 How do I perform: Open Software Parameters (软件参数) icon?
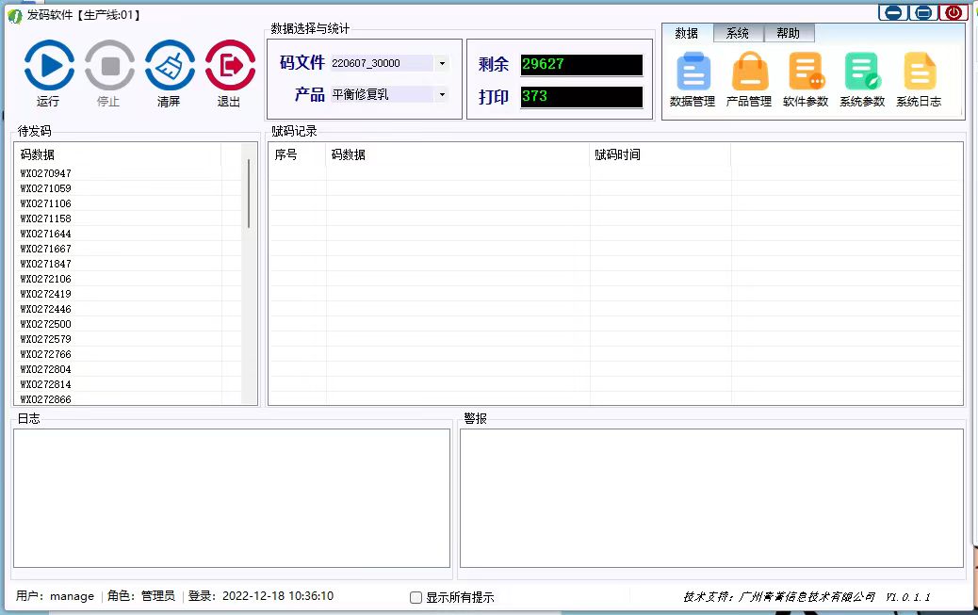[806, 73]
